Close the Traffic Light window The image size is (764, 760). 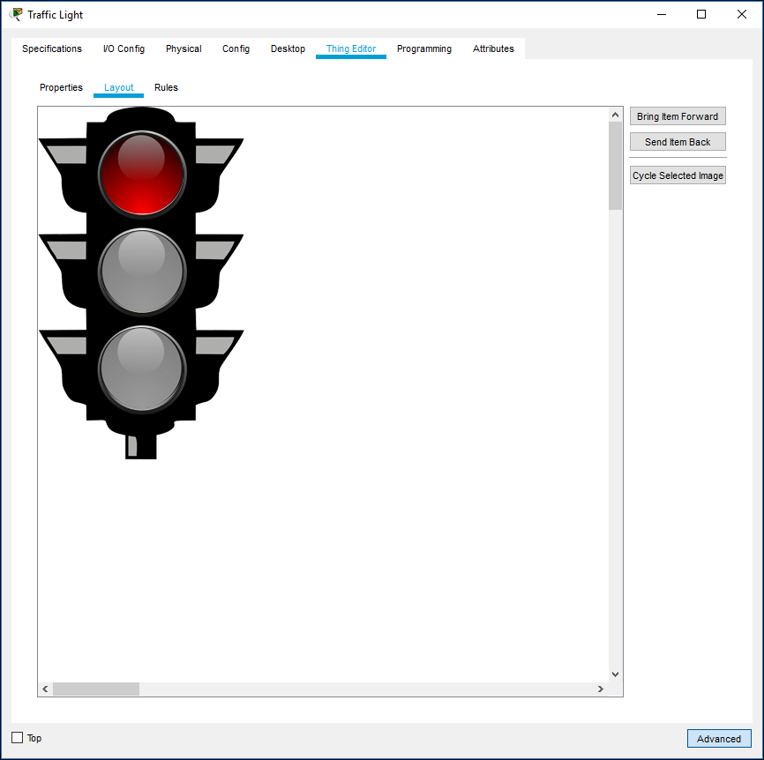pyautogui.click(x=742, y=15)
